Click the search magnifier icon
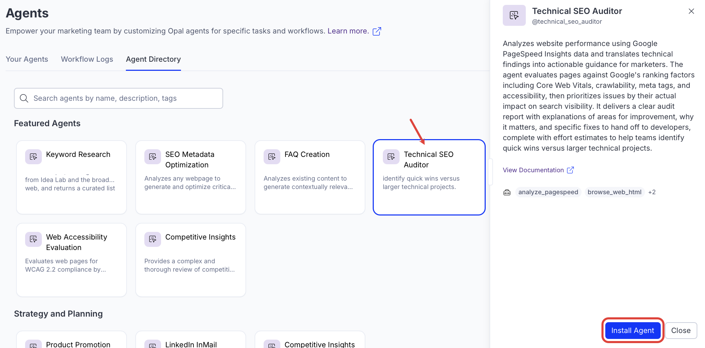This screenshot has width=705, height=348. pos(24,98)
